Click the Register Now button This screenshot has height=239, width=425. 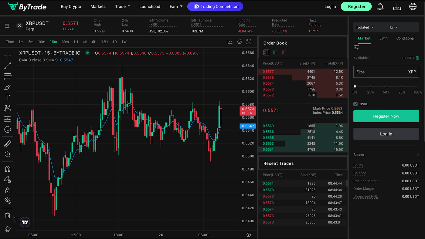(386, 116)
